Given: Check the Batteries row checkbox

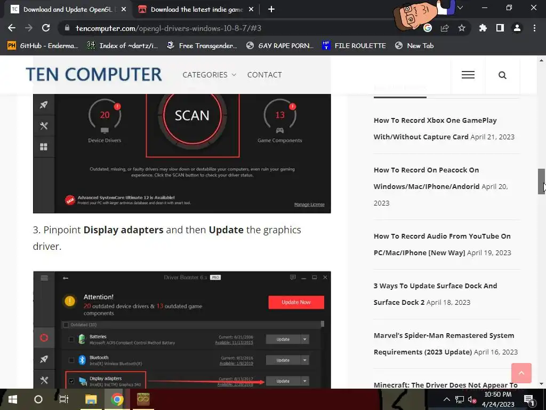Looking at the screenshot, I should (71, 339).
